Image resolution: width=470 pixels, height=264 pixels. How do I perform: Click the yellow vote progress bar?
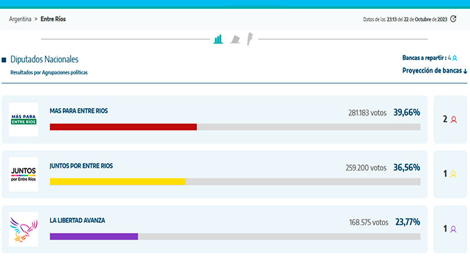pyautogui.click(x=117, y=182)
